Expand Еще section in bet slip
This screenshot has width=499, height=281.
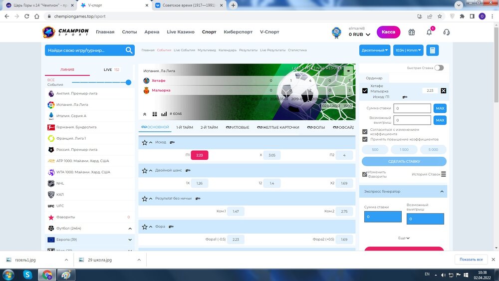(404, 238)
